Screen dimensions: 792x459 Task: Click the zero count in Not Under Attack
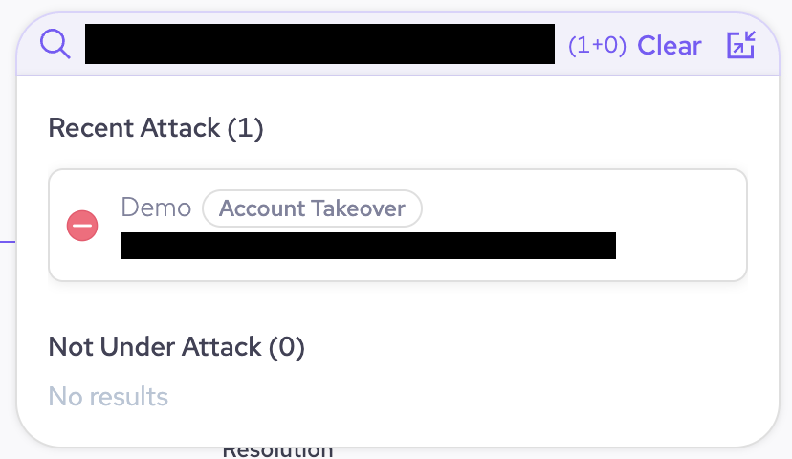click(x=286, y=346)
